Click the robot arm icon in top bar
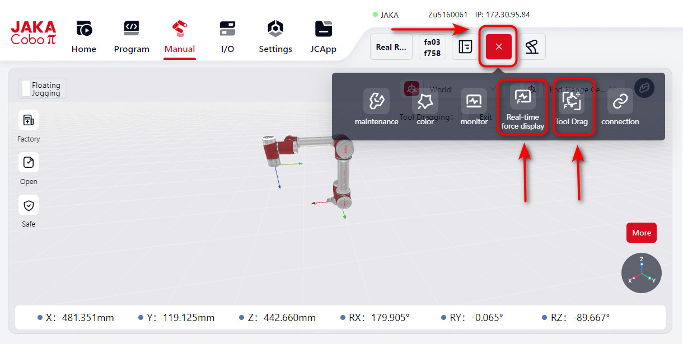 [531, 47]
